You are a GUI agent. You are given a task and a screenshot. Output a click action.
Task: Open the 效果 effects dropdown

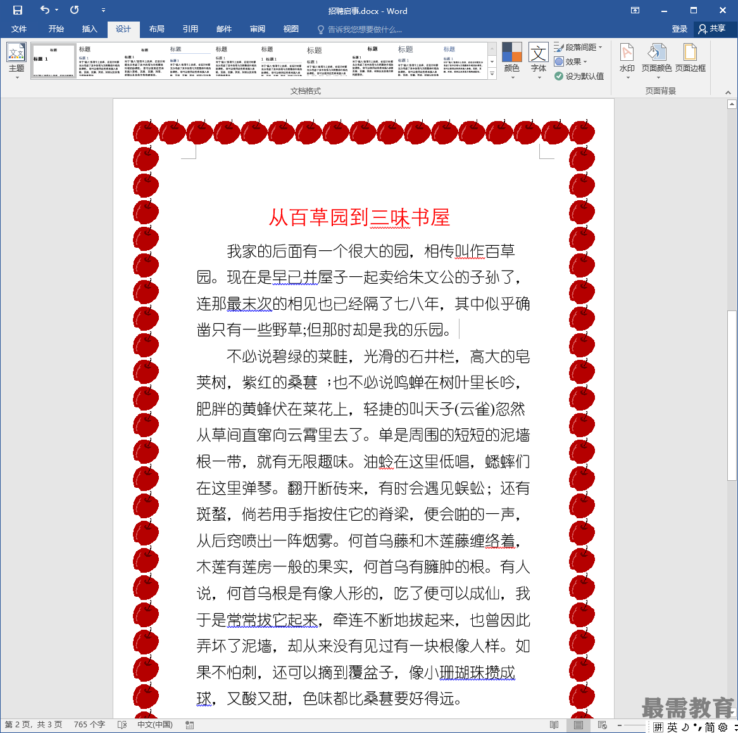(x=571, y=61)
